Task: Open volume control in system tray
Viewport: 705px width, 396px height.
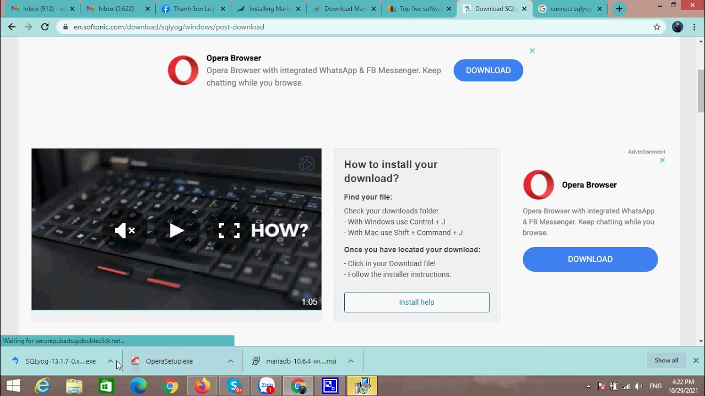Action: (x=638, y=386)
